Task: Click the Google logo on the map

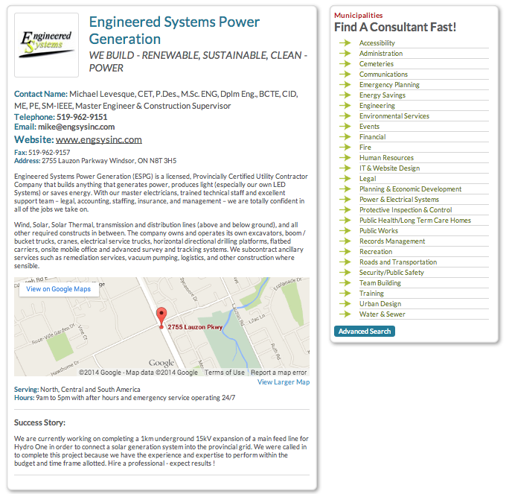Action: pyautogui.click(x=161, y=363)
